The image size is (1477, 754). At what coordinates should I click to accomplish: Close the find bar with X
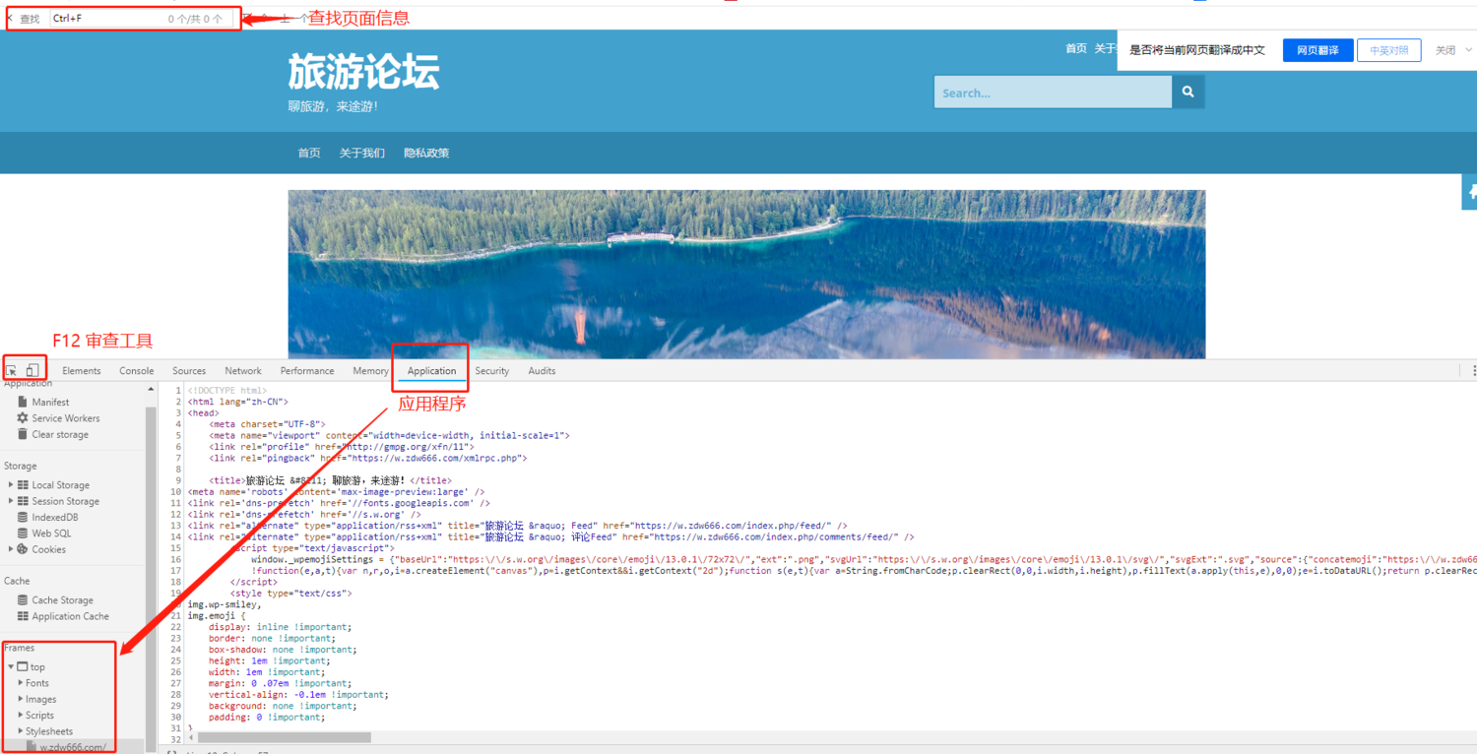pos(10,18)
